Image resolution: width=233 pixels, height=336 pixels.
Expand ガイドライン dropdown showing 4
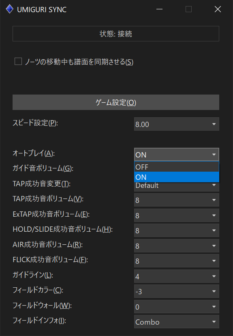(177, 276)
